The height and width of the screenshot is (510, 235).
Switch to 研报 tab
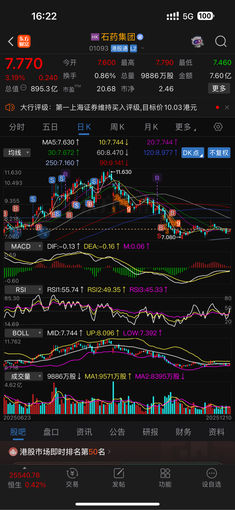coord(151,432)
